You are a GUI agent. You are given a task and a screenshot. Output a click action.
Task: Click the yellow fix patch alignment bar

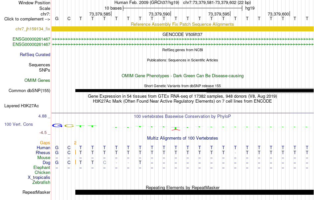[182, 29]
